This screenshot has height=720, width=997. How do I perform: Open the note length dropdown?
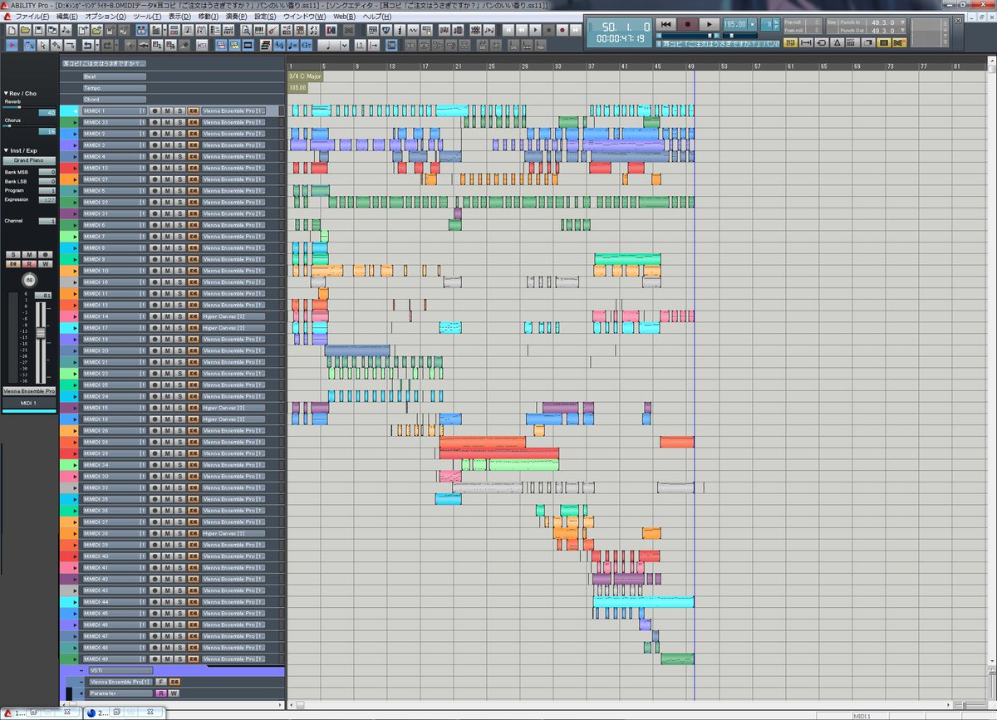[x=344, y=45]
